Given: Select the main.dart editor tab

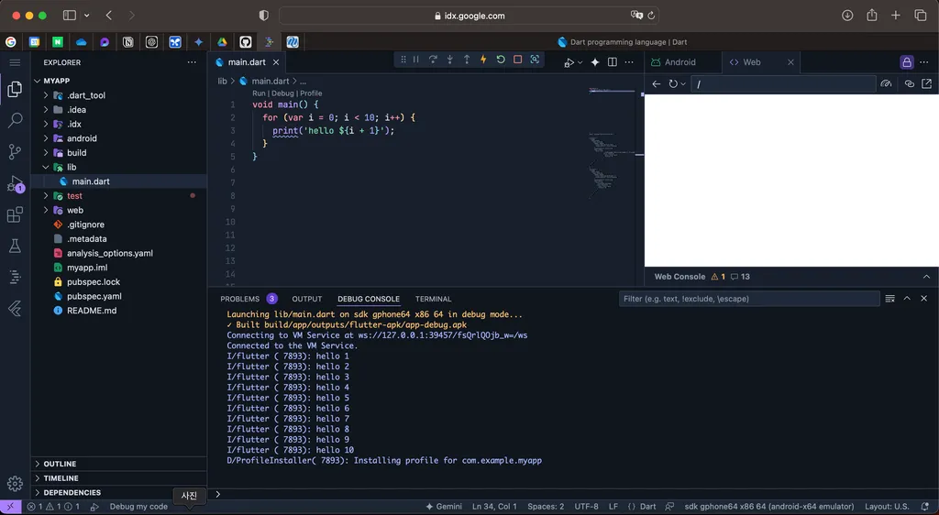Looking at the screenshot, I should pyautogui.click(x=247, y=62).
